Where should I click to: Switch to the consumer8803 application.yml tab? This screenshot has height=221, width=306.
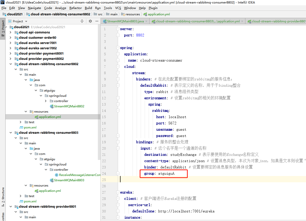click(x=198, y=21)
